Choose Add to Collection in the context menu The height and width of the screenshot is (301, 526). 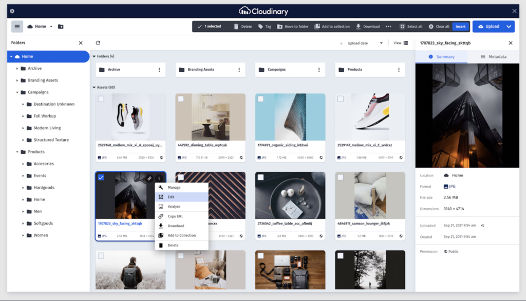coord(181,235)
